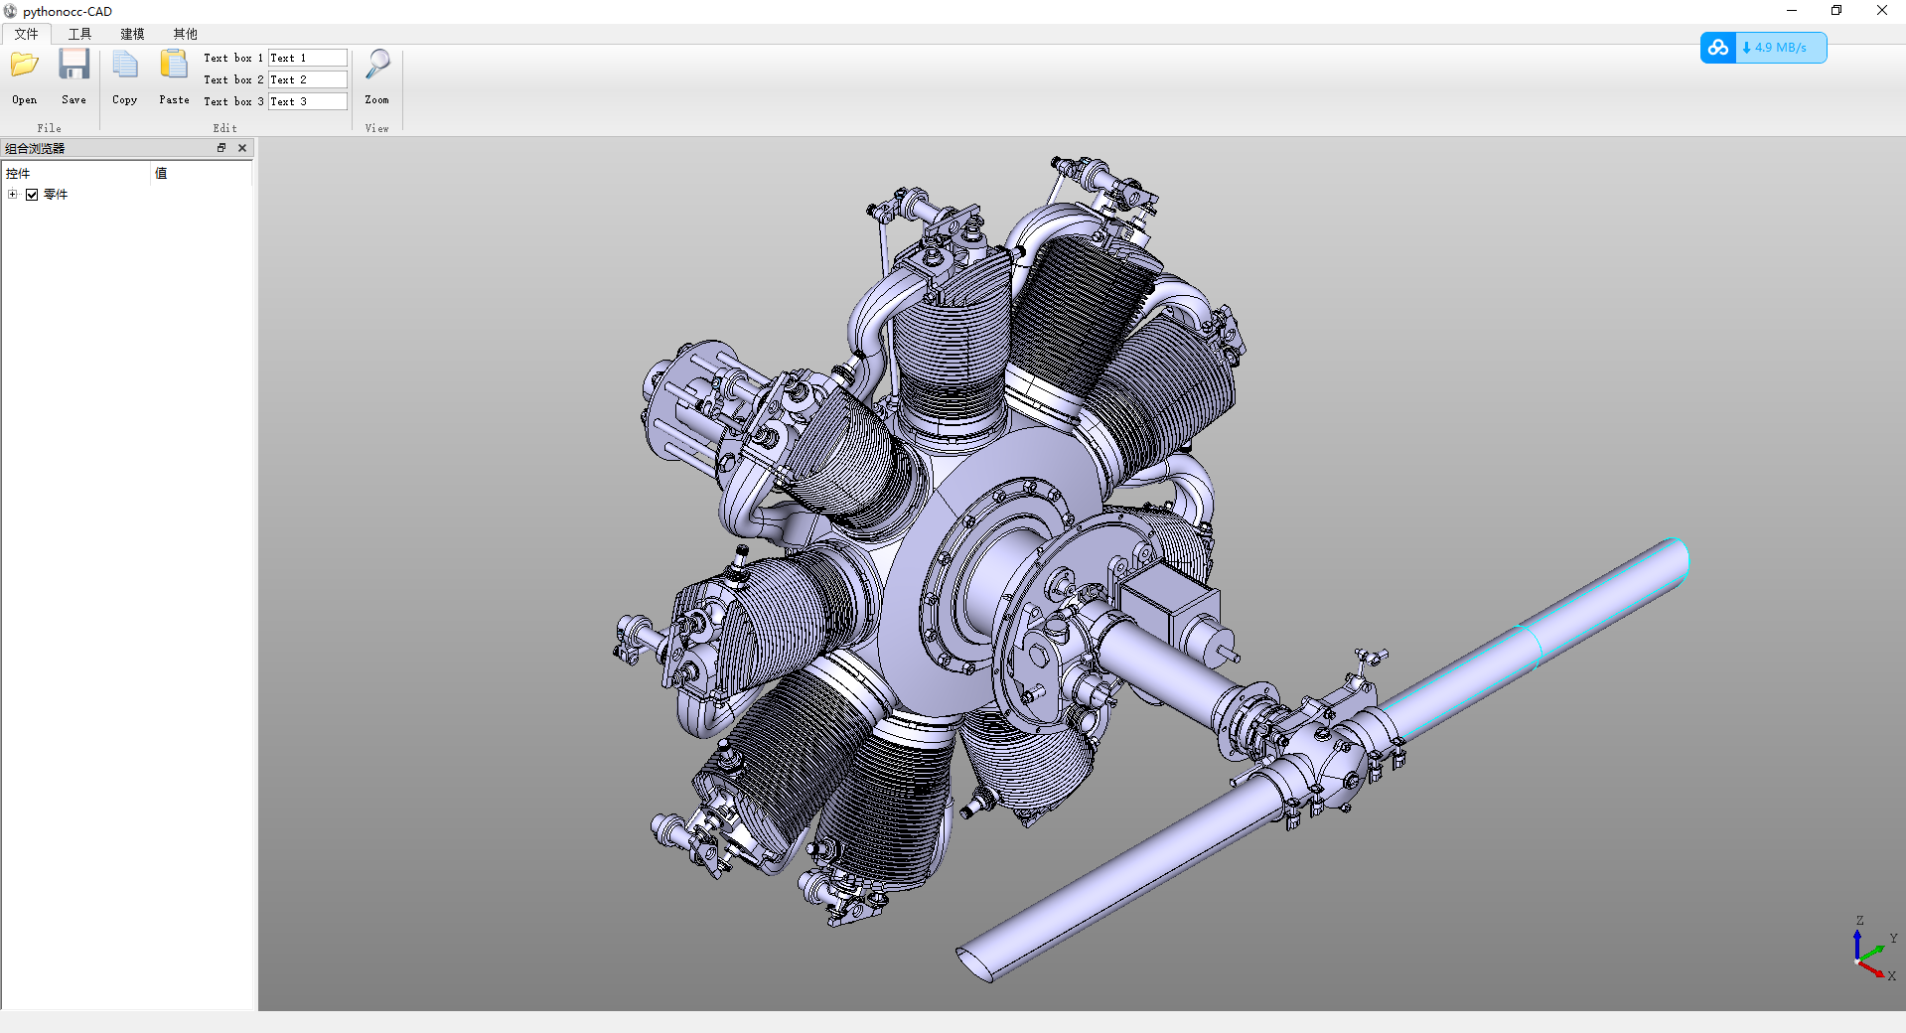This screenshot has height=1033, width=1906.
Task: Select the 其他 ribbon tab
Action: click(184, 33)
